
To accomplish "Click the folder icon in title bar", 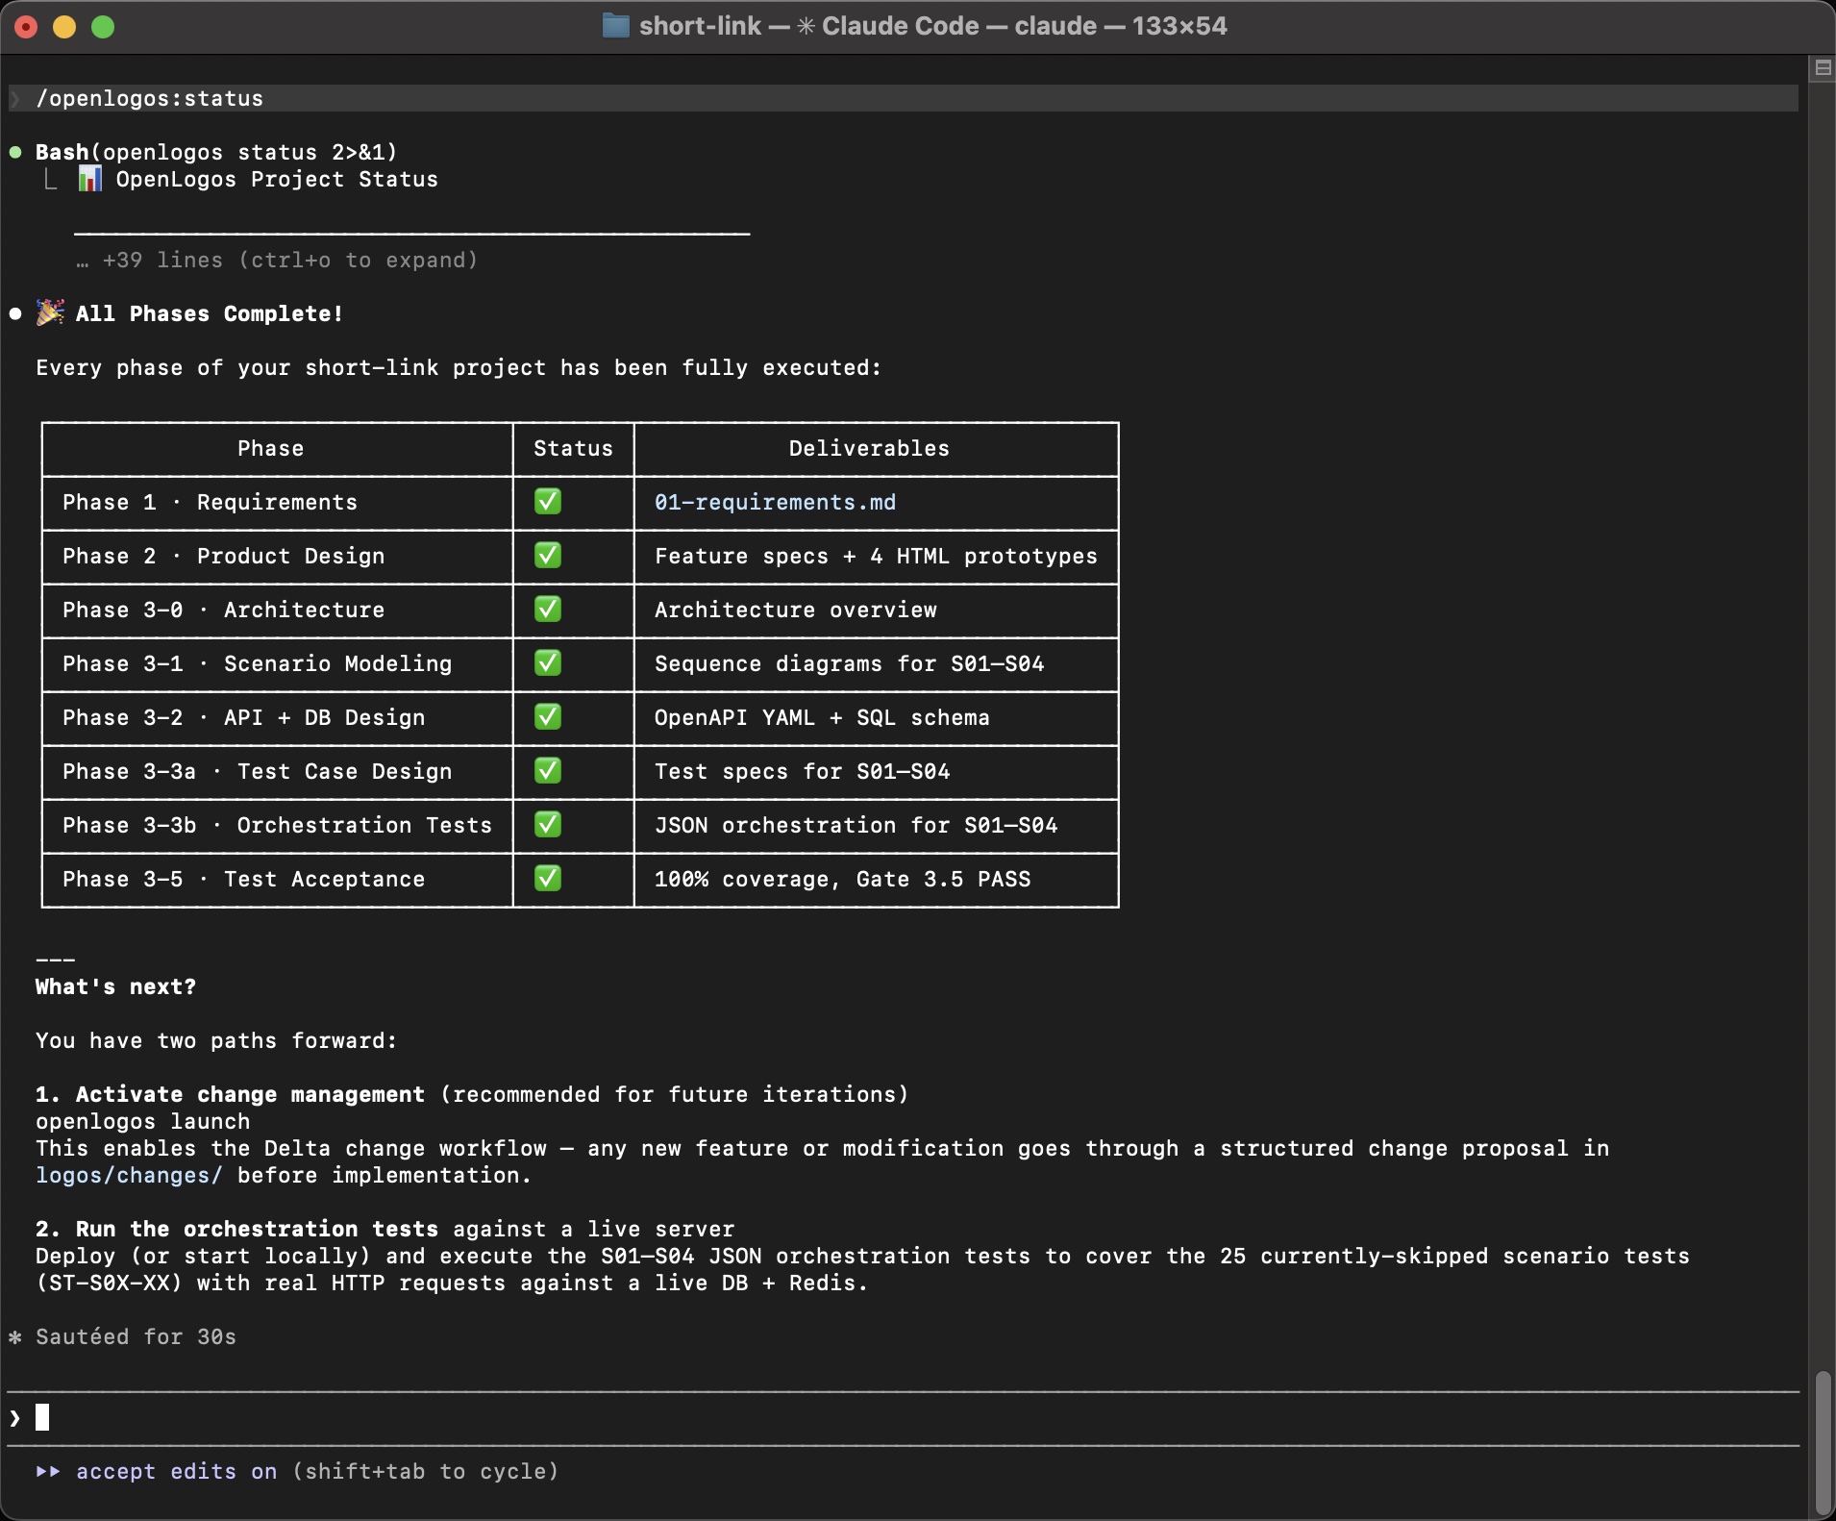I will click(x=615, y=26).
